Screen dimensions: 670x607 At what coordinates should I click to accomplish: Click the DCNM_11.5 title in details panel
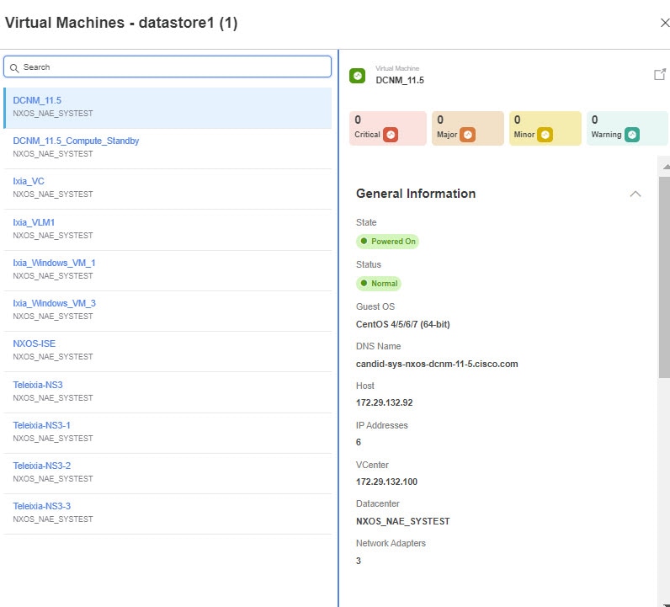tap(400, 80)
